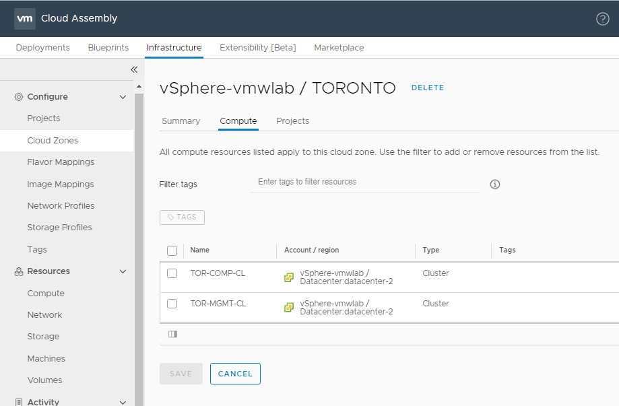Click the vSphere icon in TOR-MGMT-CL row
The height and width of the screenshot is (406, 619).
point(289,308)
